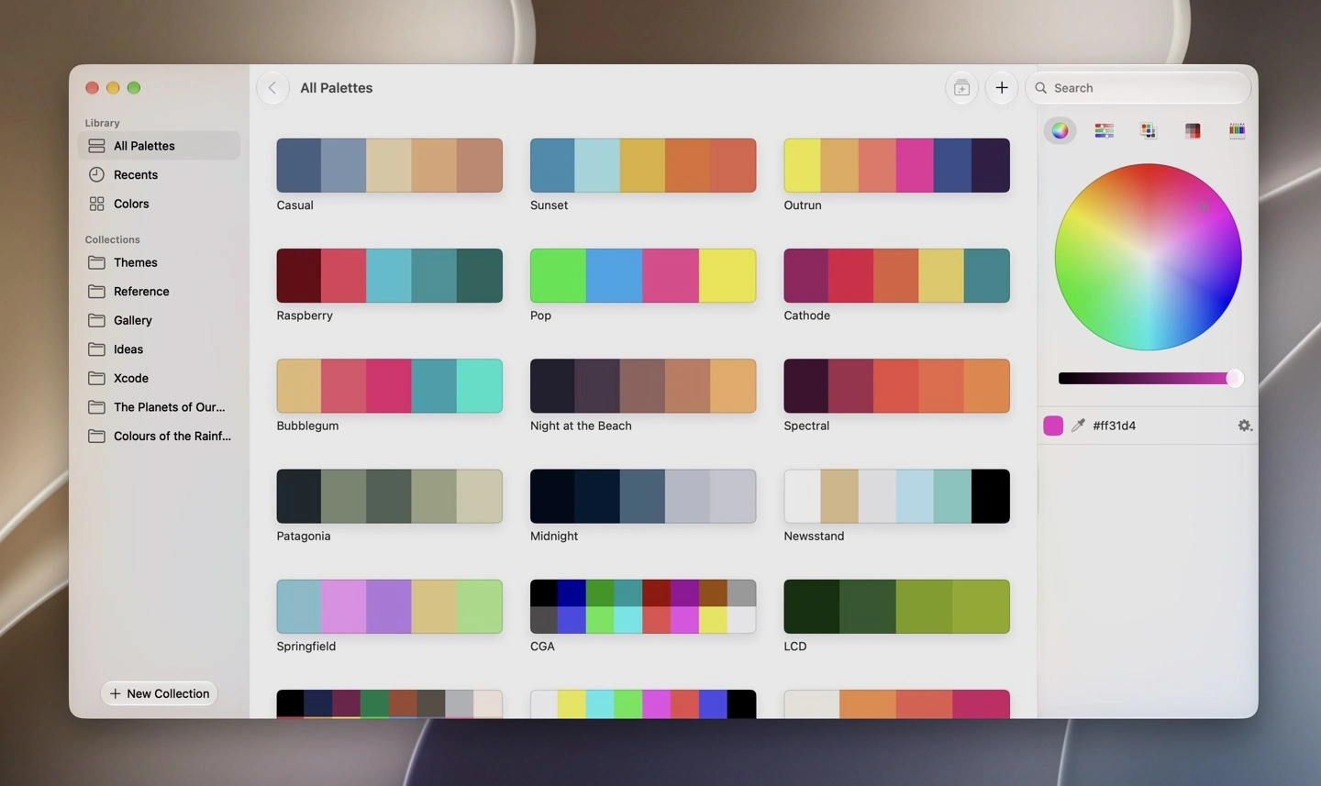Image resolution: width=1321 pixels, height=786 pixels.
Task: Select the CGA palette
Action: point(643,606)
